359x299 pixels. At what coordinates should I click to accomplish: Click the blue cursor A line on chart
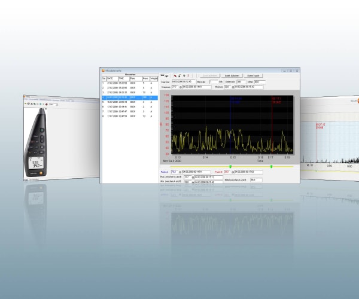[231, 126]
